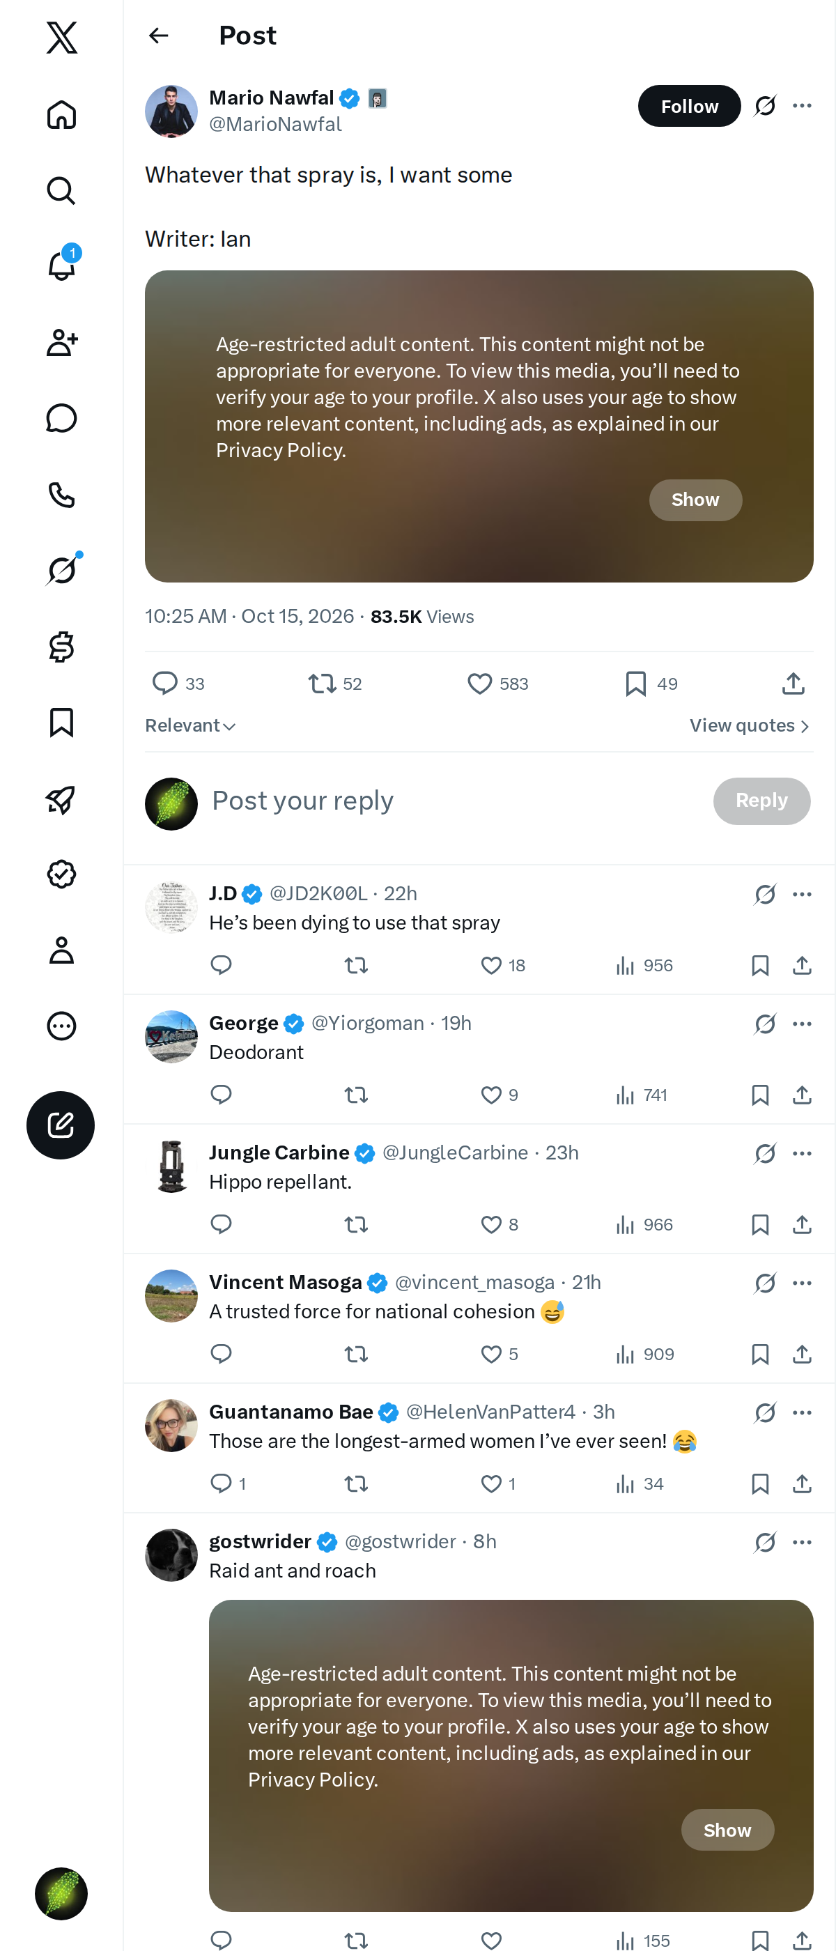Image resolution: width=836 pixels, height=1951 pixels.
Task: Click the compose post button
Action: tap(61, 1125)
